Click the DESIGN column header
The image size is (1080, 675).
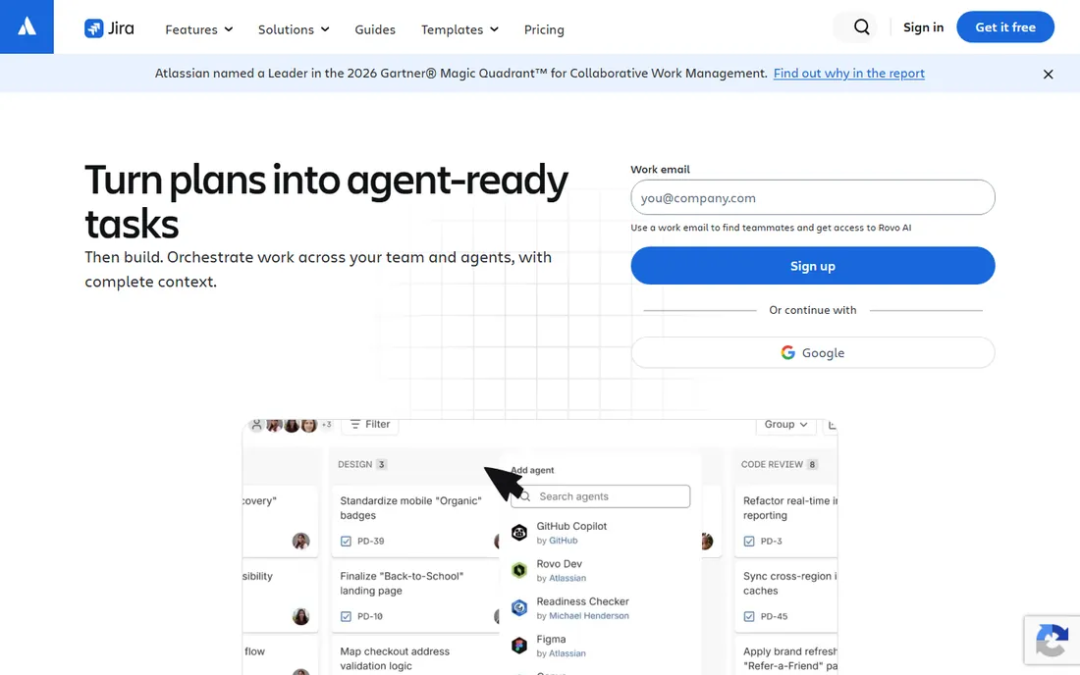(x=362, y=464)
